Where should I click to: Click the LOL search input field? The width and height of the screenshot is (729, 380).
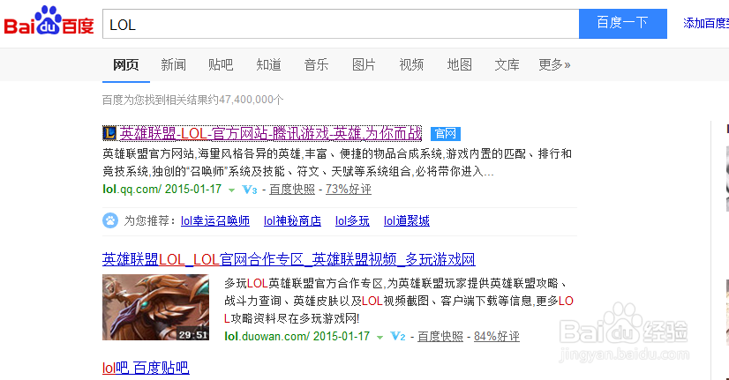click(x=341, y=24)
